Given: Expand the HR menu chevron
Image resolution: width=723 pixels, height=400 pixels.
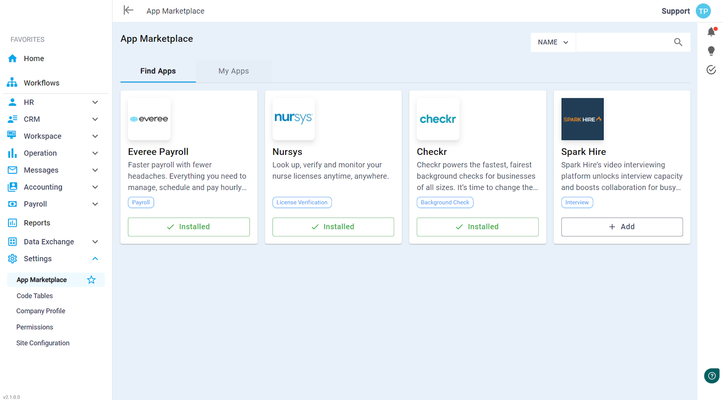Looking at the screenshot, I should [x=95, y=102].
